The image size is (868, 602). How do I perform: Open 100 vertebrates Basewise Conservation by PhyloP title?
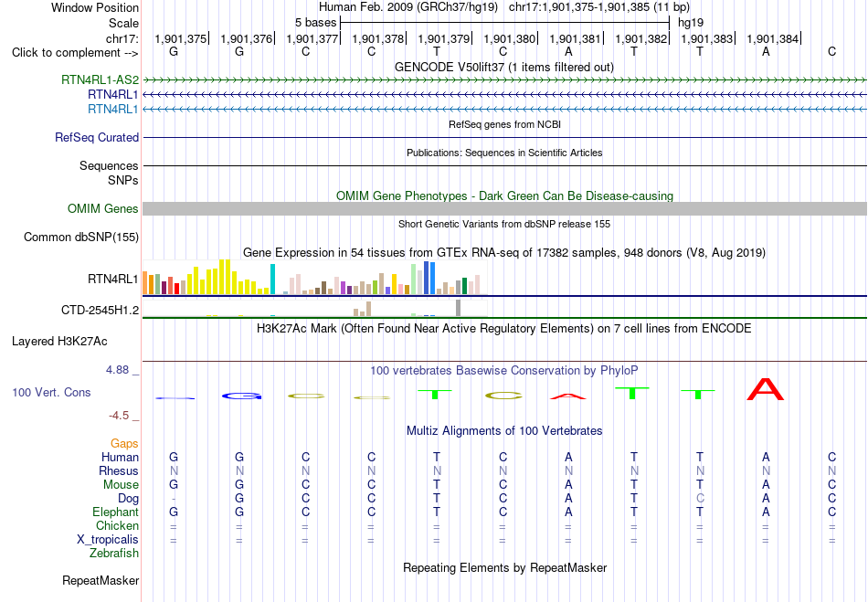[x=504, y=370]
